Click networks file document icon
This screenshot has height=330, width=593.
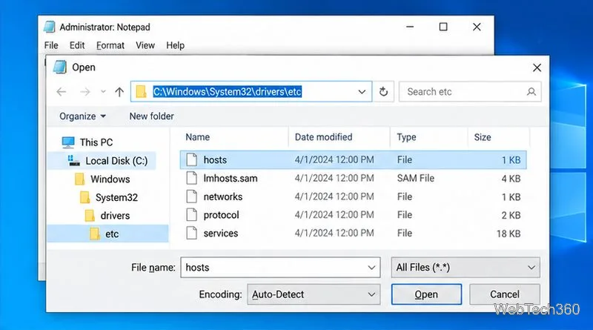[192, 197]
